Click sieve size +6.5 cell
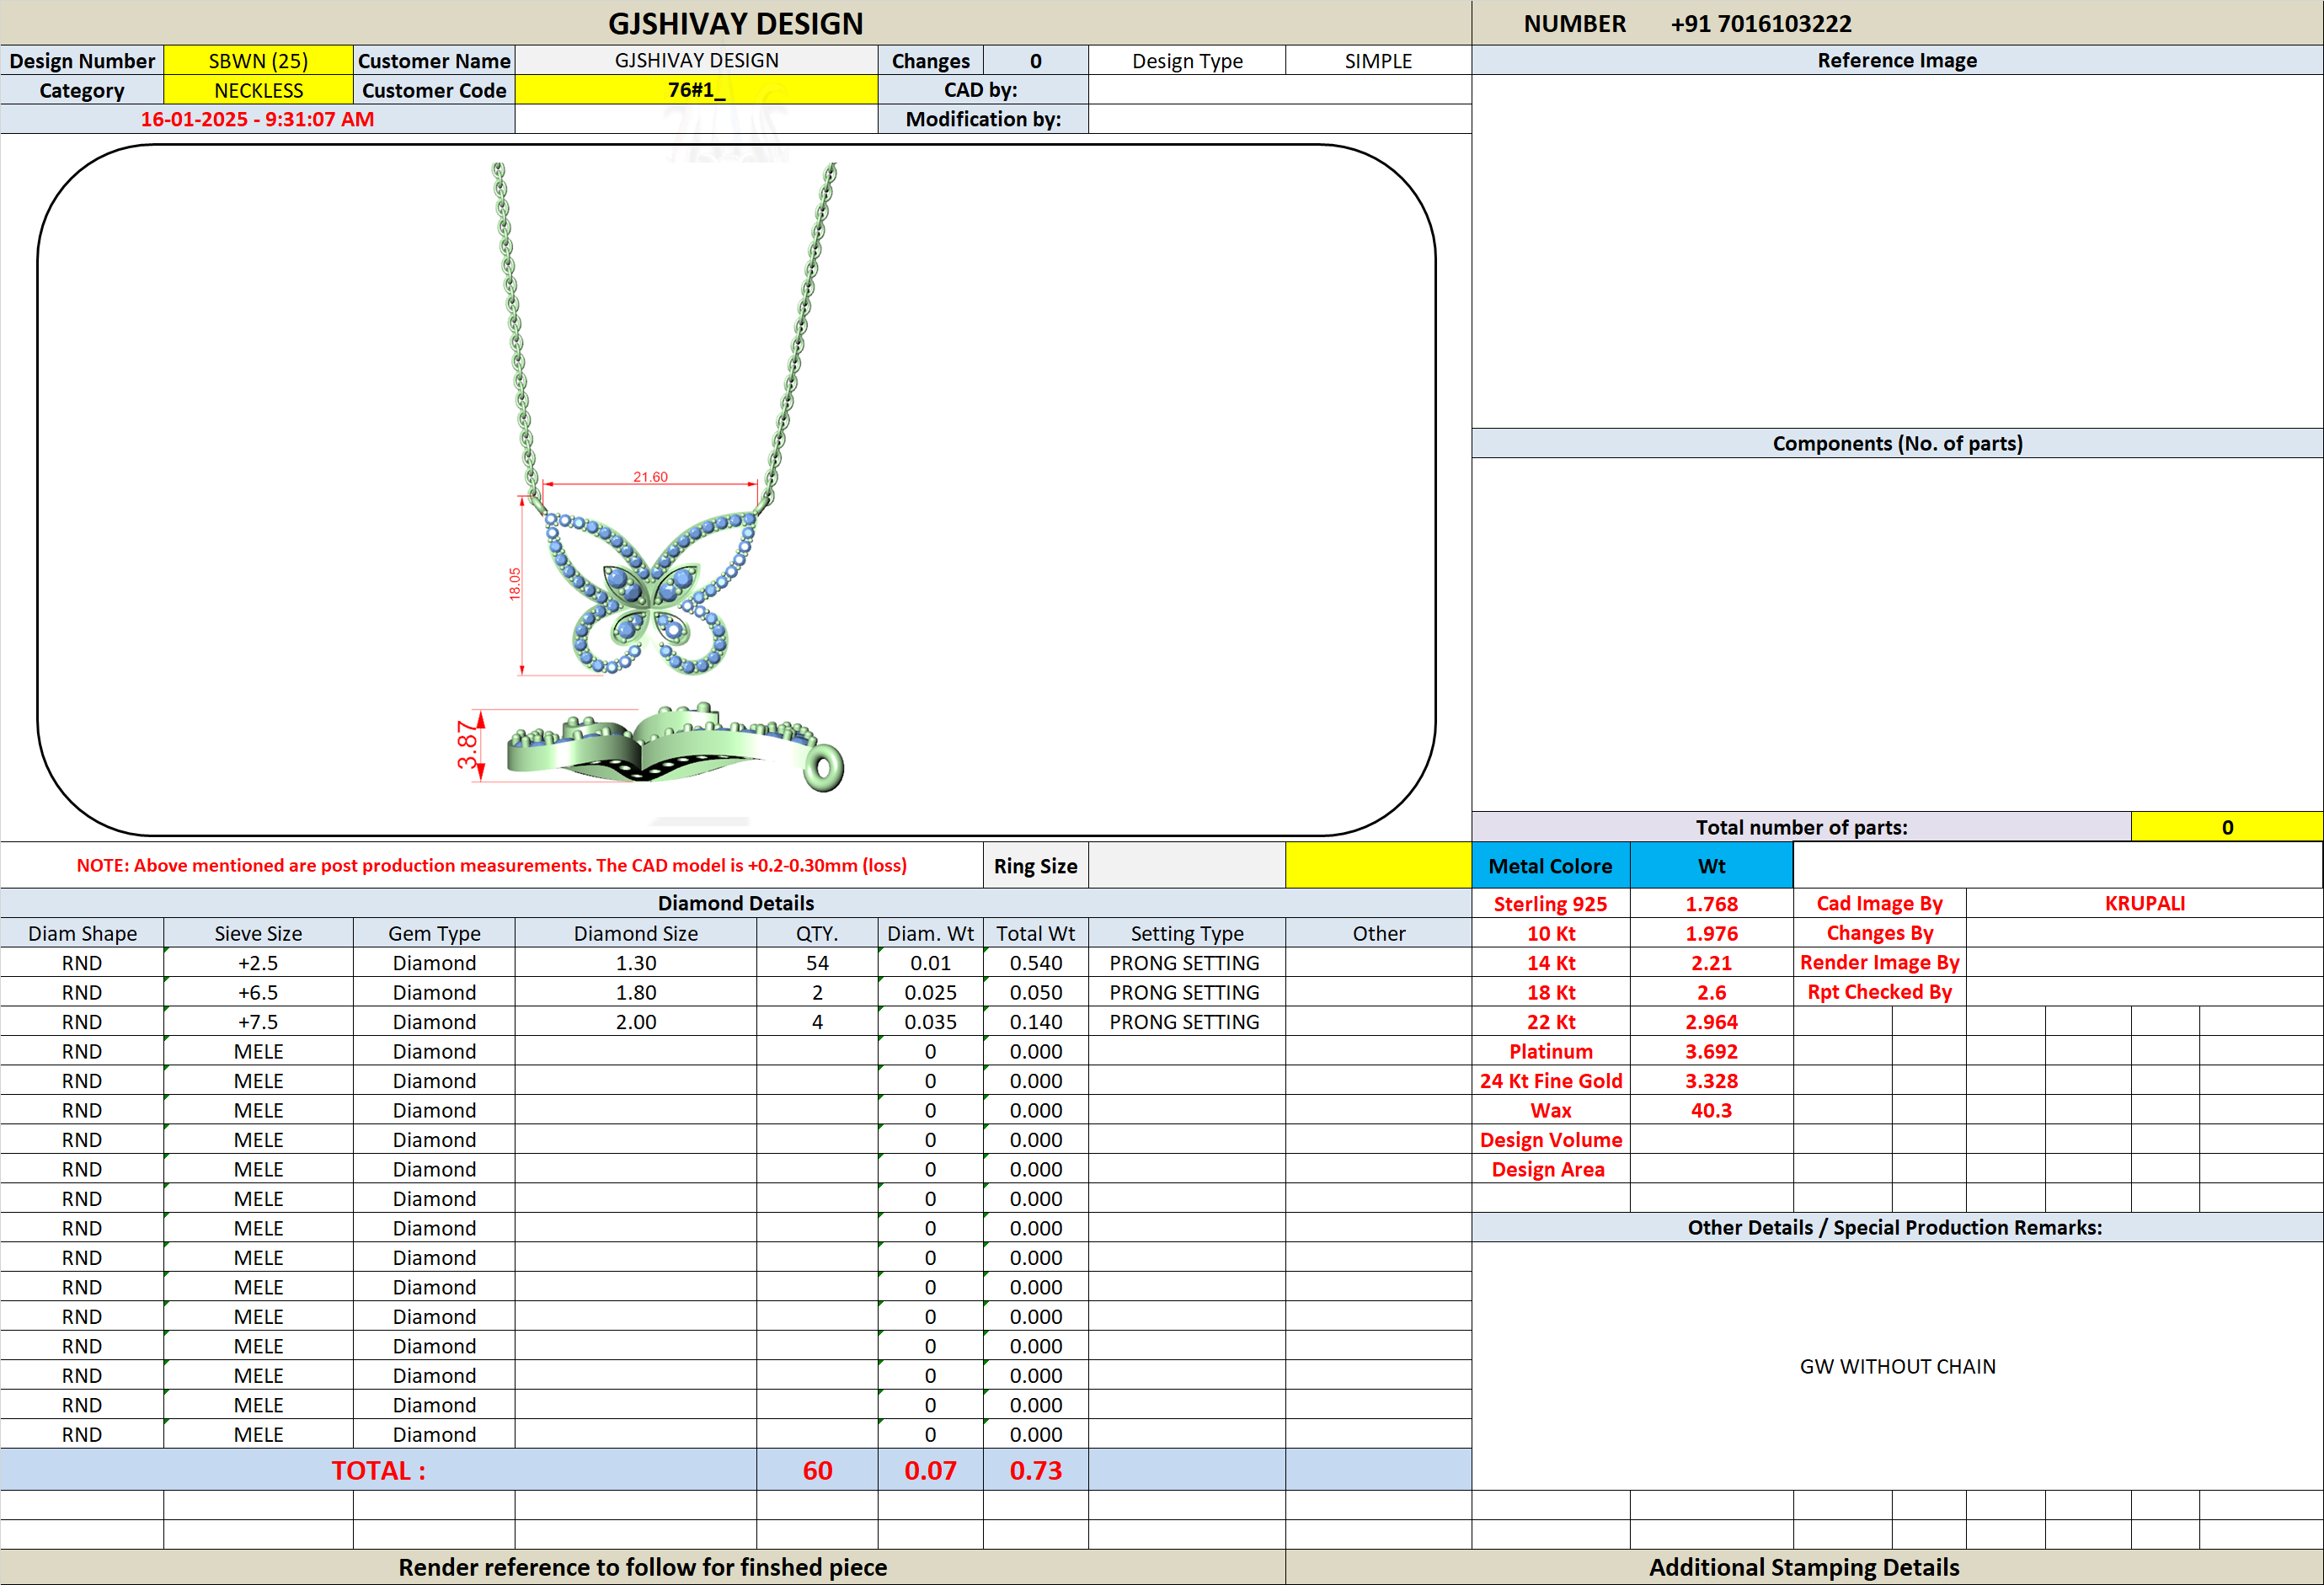This screenshot has width=2324, height=1585. tap(258, 992)
